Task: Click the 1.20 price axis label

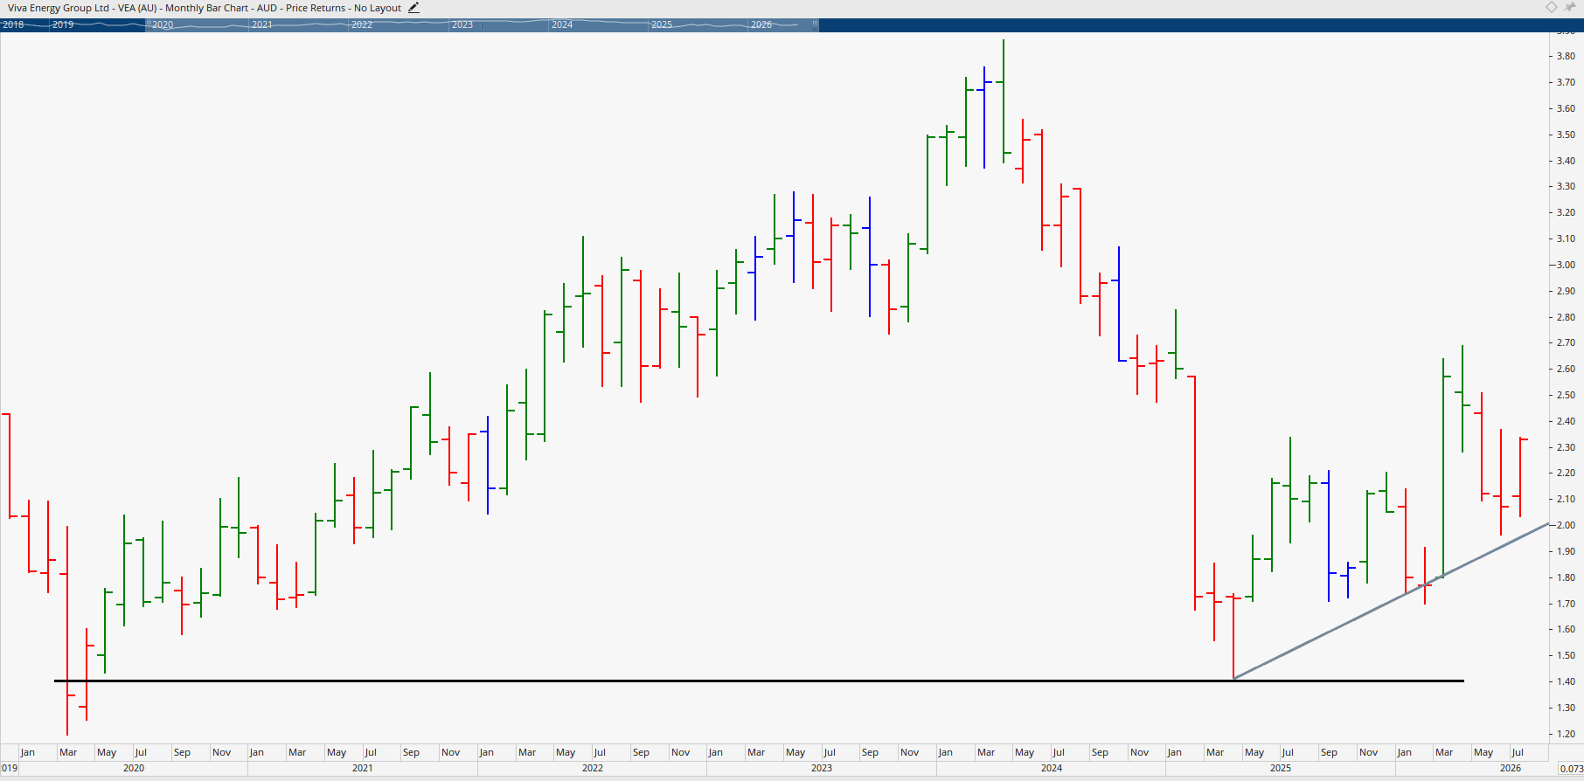Action: [x=1566, y=735]
